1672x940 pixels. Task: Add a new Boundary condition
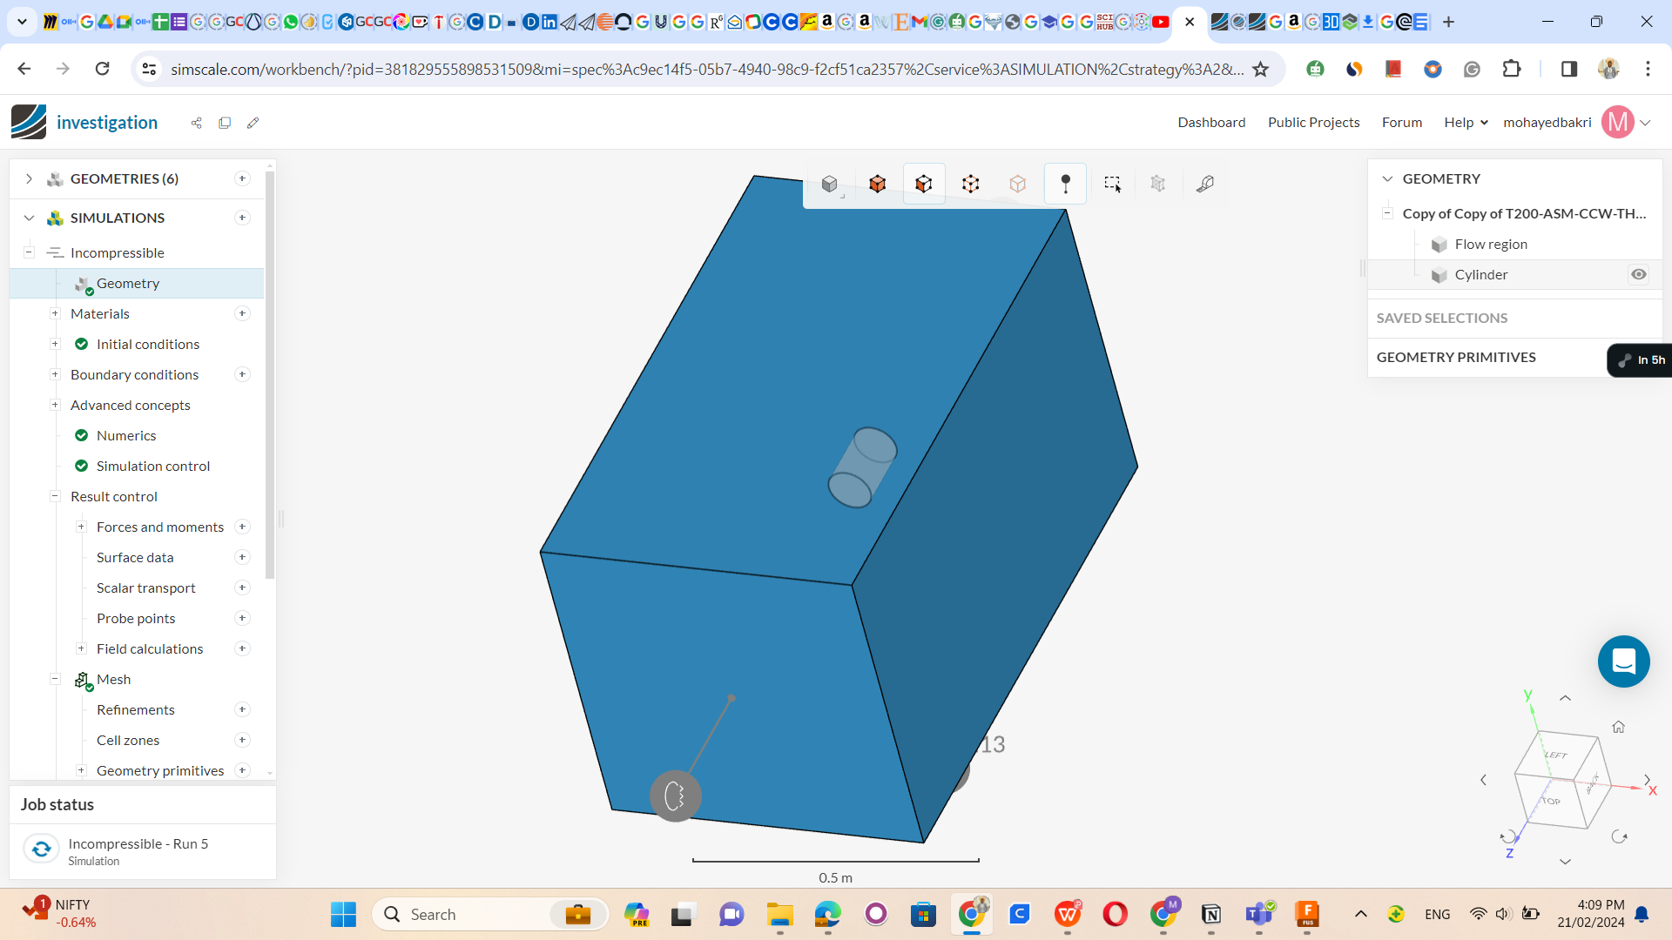[242, 374]
